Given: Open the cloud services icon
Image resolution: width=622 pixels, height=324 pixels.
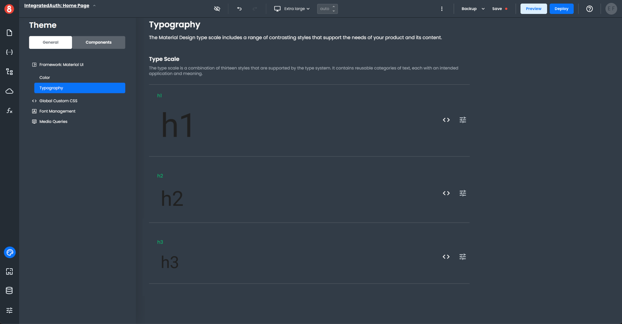Looking at the screenshot, I should [x=9, y=91].
